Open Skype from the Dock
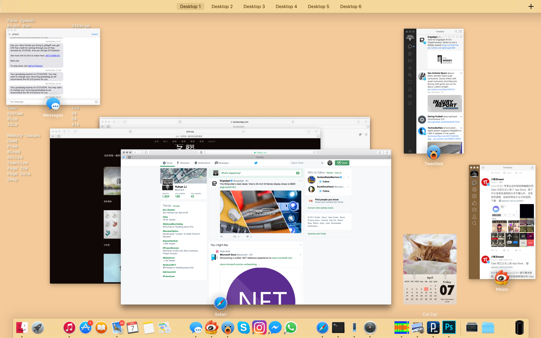 [243, 327]
